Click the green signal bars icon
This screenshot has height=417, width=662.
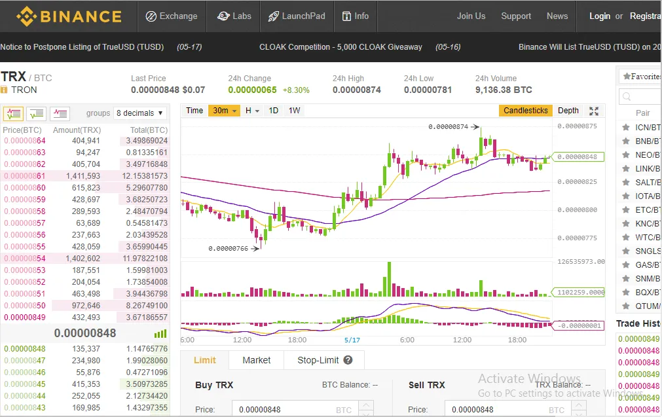(160, 334)
